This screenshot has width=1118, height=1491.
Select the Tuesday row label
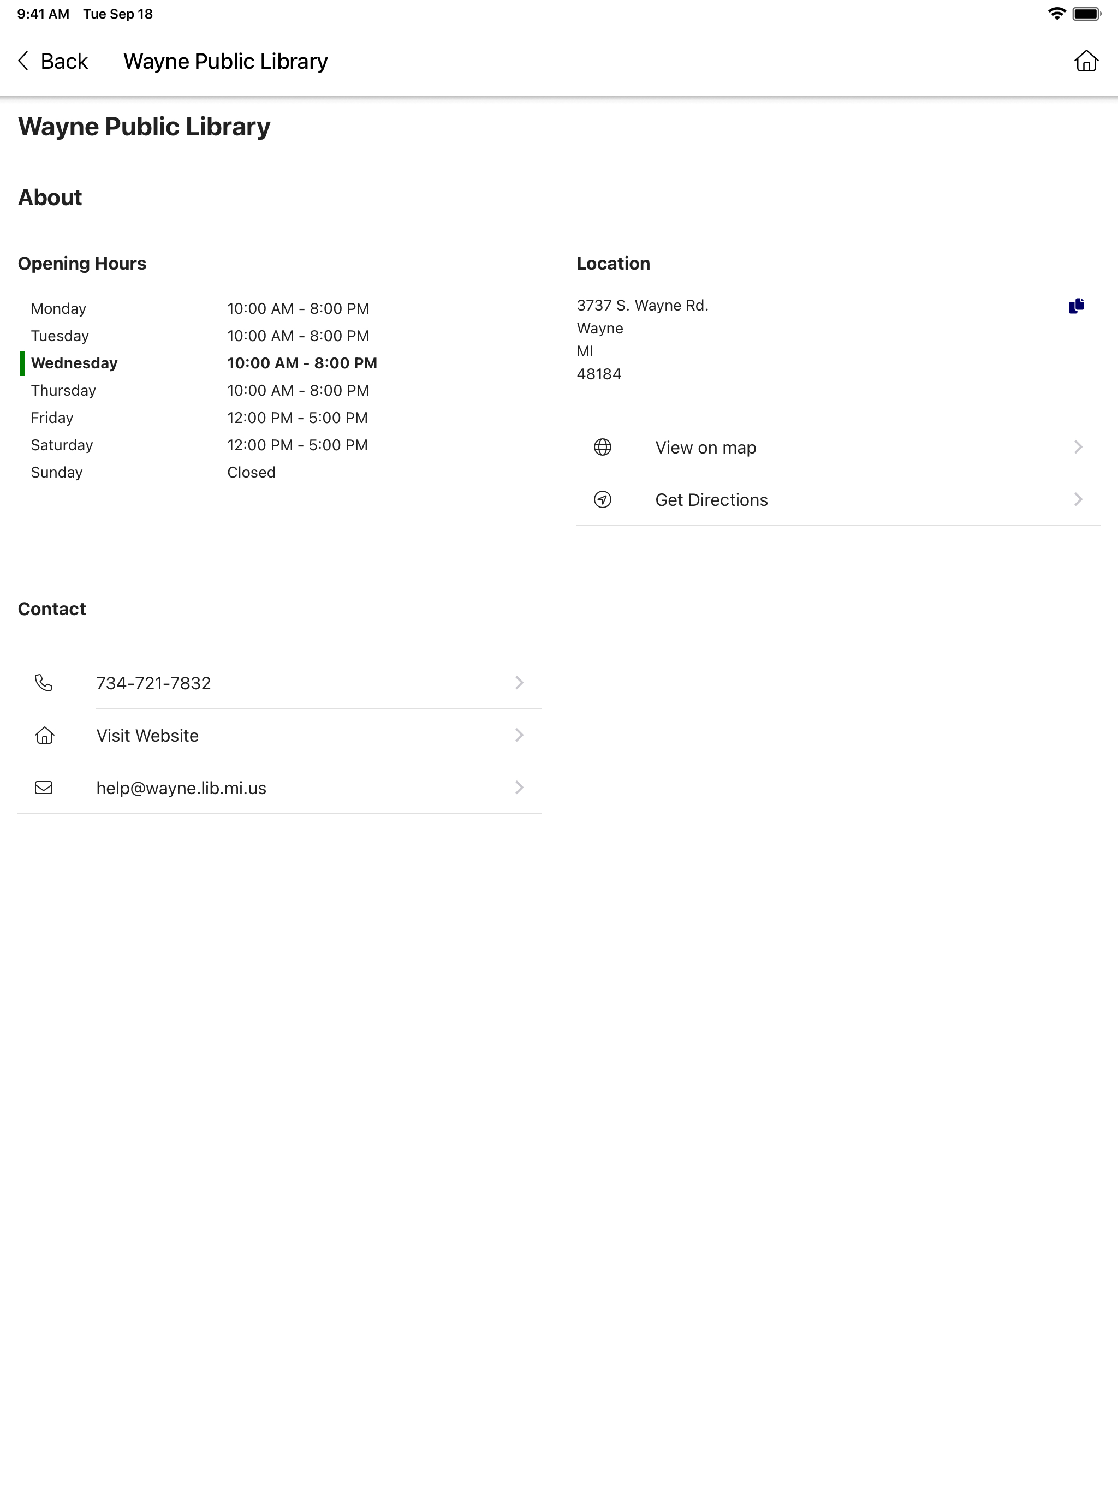click(x=60, y=336)
